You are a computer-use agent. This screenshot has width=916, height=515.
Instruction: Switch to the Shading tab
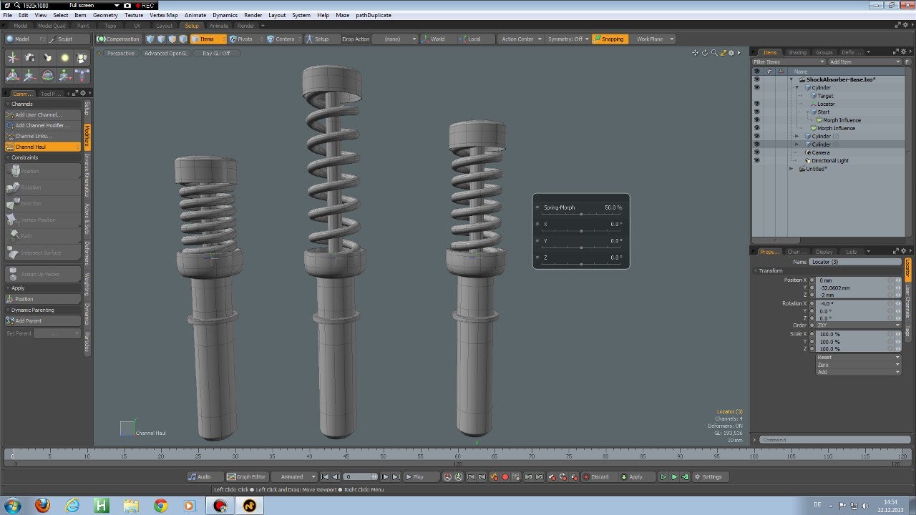coord(796,52)
